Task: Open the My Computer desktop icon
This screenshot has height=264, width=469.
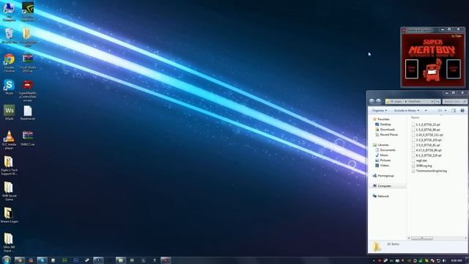Action: click(x=9, y=12)
